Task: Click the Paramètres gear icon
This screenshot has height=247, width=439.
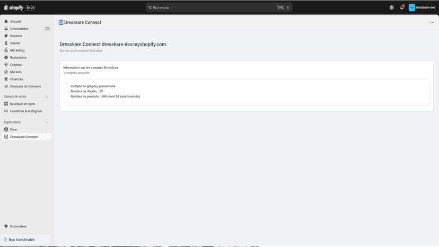Action: (6, 226)
